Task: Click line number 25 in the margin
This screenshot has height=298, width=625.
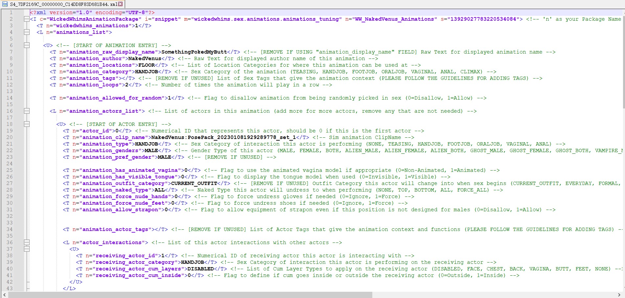Action: coord(10,170)
